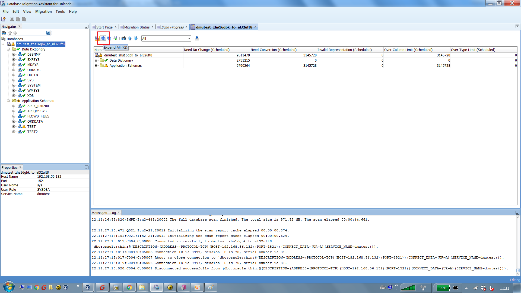Collapse the dmutest_zhs16gbk_to_al32uft8 navigator node
The image size is (521, 293).
[3, 44]
